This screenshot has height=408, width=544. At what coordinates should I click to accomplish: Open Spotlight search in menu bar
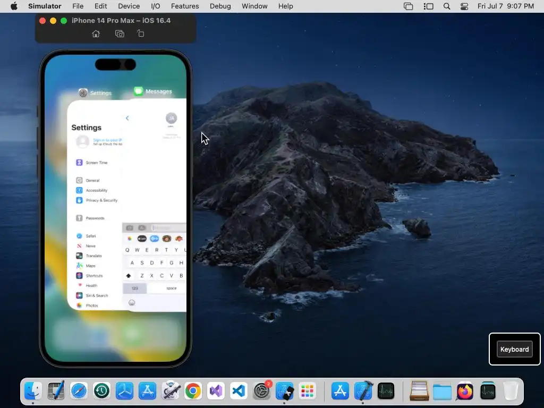pos(447,6)
